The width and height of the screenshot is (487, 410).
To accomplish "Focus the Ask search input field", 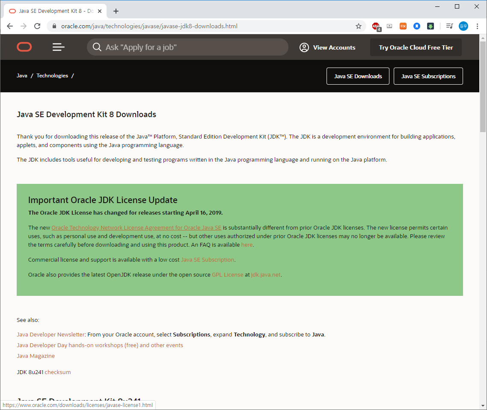I will 187,47.
